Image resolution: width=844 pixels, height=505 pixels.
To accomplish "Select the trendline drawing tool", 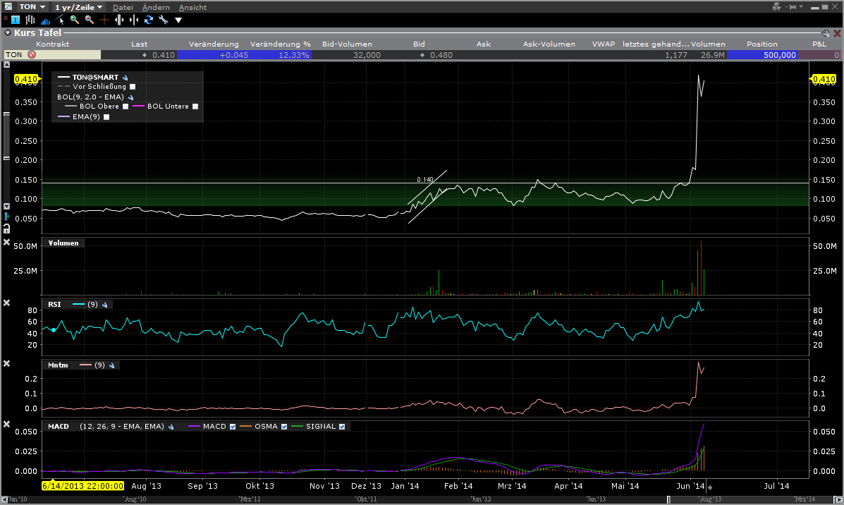I will click(x=61, y=20).
